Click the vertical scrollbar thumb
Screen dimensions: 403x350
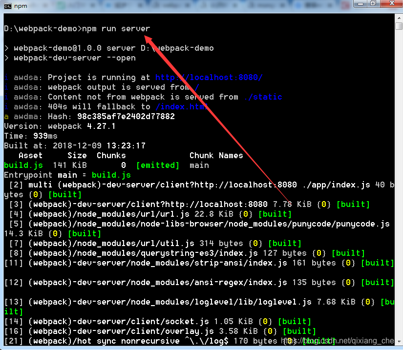pos(399,26)
